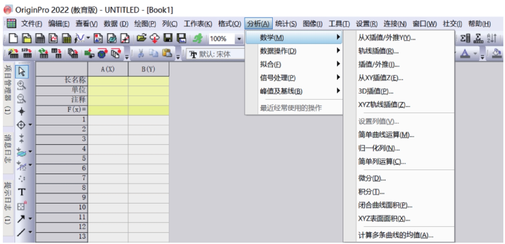Image resolution: width=505 pixels, height=244 pixels.
Task: Click the green running figure recalculate icon
Action: 198,38
